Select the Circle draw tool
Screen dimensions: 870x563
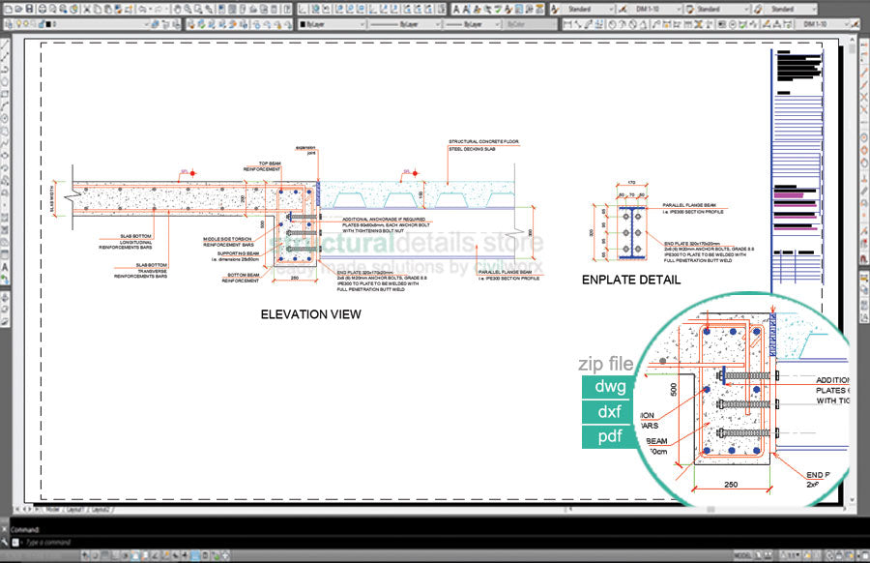point(7,118)
